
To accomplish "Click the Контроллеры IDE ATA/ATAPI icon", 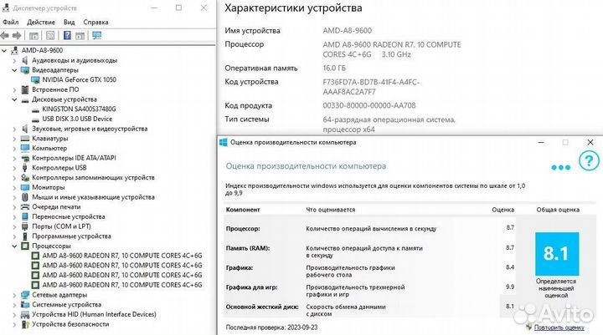I will (x=25, y=158).
